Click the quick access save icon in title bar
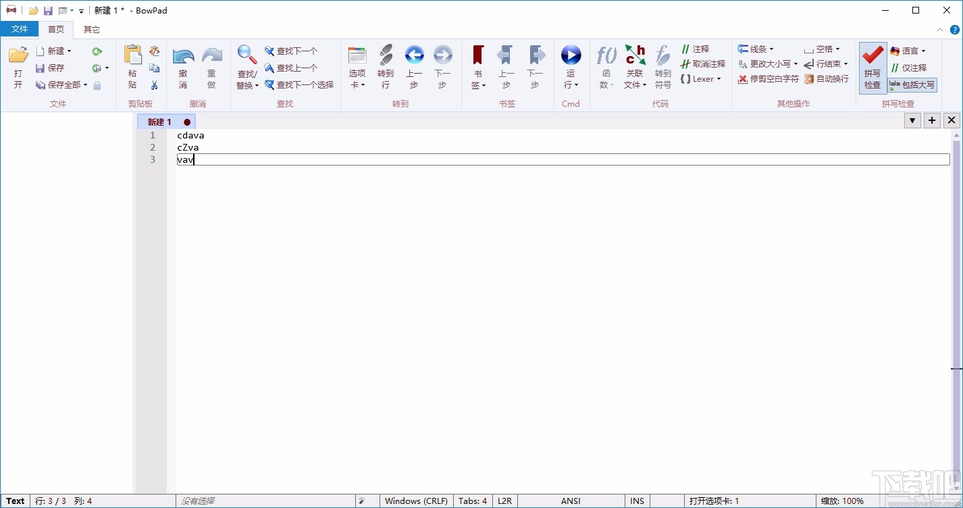The height and width of the screenshot is (508, 963). pos(48,11)
